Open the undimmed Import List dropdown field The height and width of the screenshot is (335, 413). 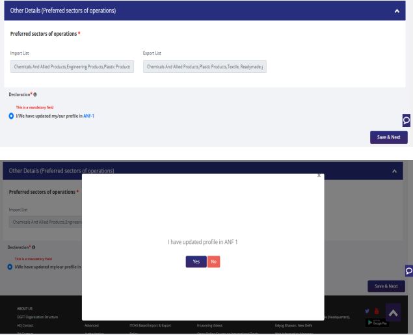click(x=72, y=67)
